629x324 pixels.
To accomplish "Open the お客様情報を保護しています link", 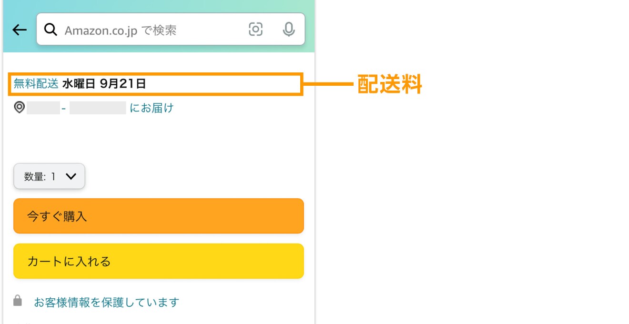I will 106,302.
